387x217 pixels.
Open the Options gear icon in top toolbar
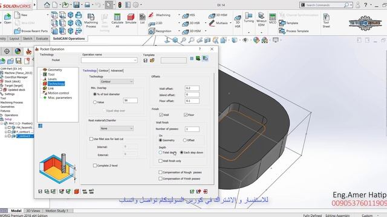coord(135,5)
